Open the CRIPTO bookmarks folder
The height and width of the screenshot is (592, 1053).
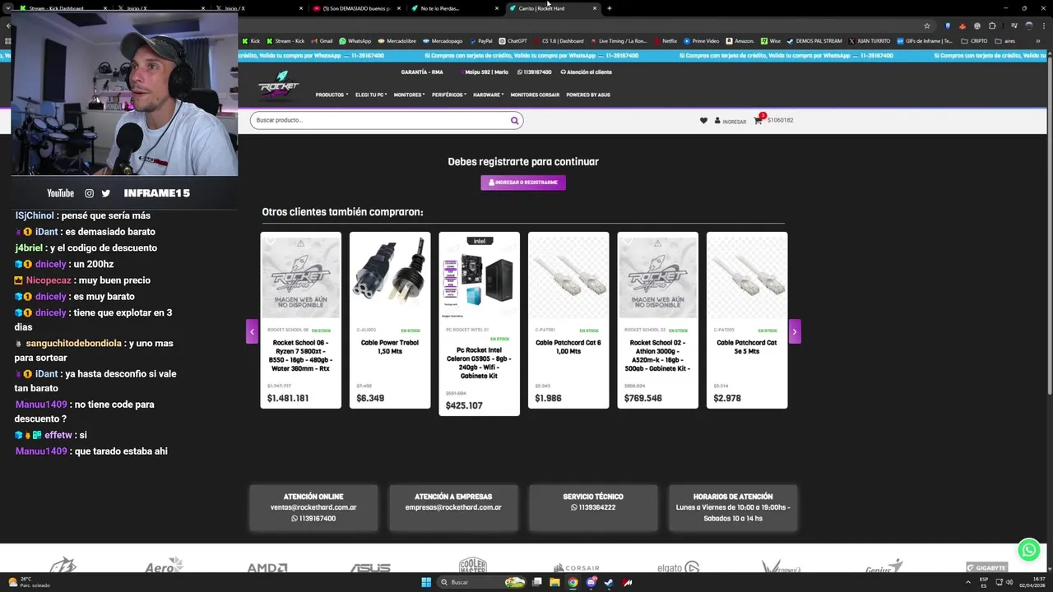[x=974, y=40]
